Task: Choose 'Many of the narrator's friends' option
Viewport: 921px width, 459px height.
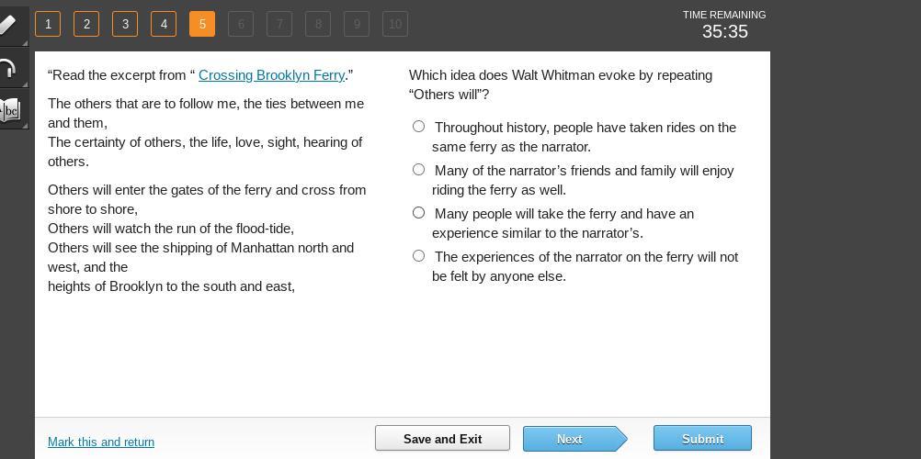Action: coord(419,170)
